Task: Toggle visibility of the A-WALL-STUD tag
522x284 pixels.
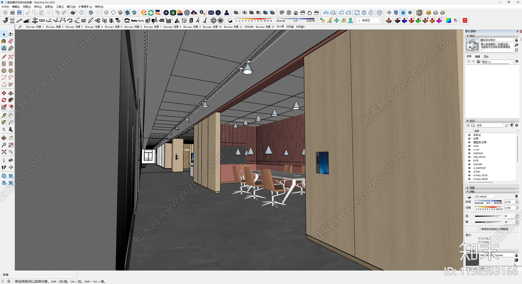Action: (469, 175)
